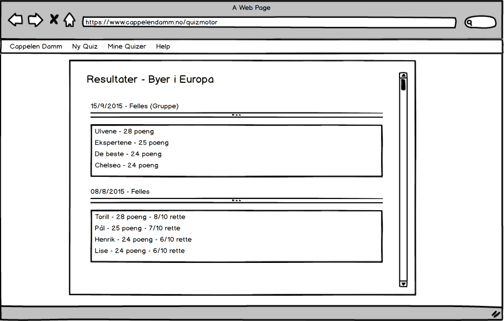Click the 15/9/2015 - Felles (Gruppe) label
Image resolution: width=504 pixels, height=321 pixels.
pyautogui.click(x=134, y=106)
